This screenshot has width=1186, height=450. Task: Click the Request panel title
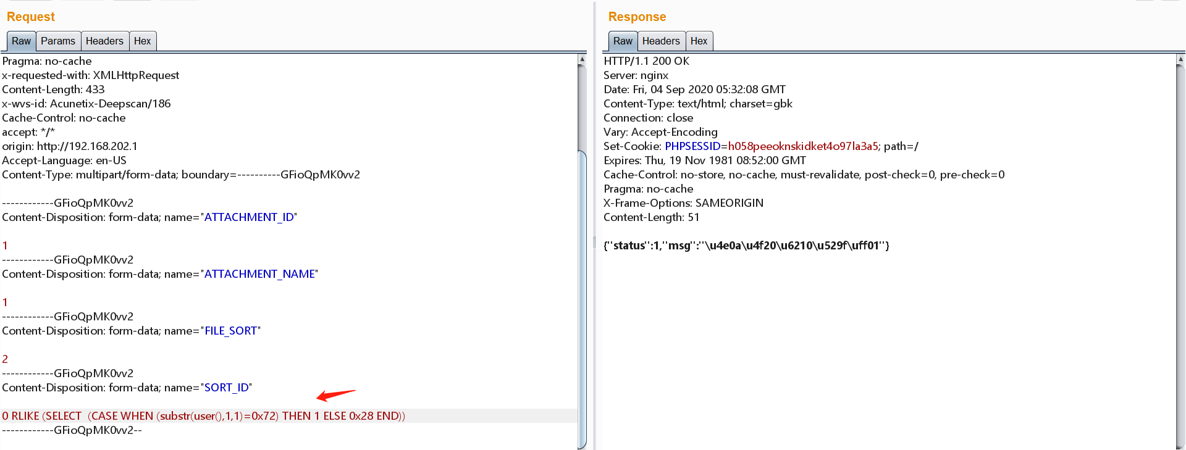[x=31, y=17]
